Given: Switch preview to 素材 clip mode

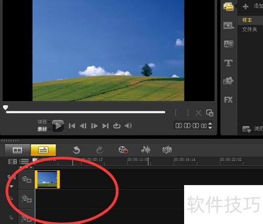Looking at the screenshot, I should 42,129.
